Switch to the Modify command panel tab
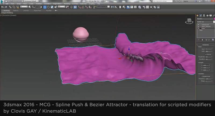 tap(201, 16)
